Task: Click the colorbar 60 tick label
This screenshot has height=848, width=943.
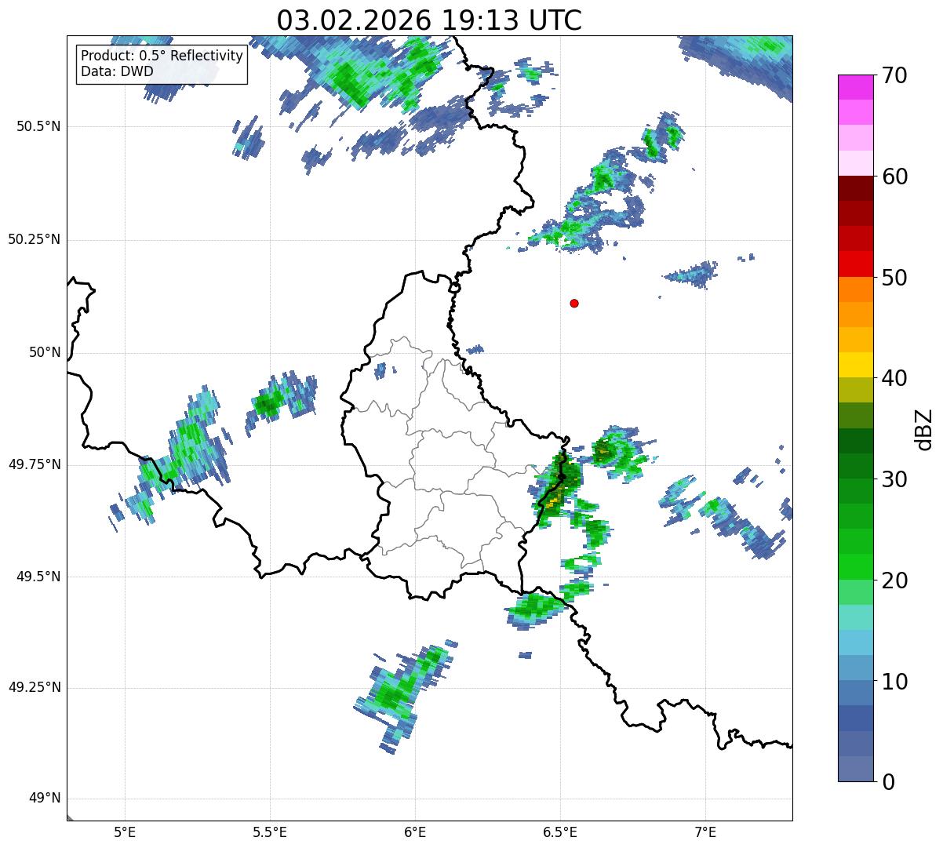Action: (894, 177)
